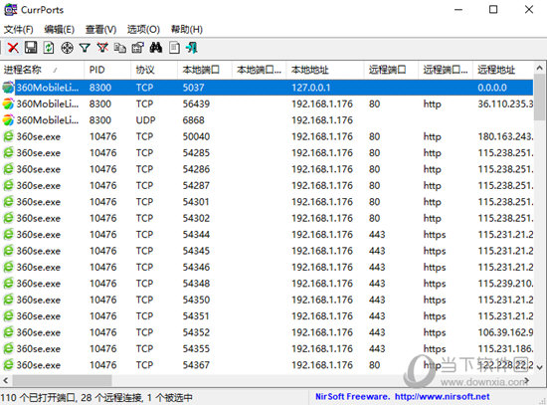Select the row with local port 54348

point(268,284)
